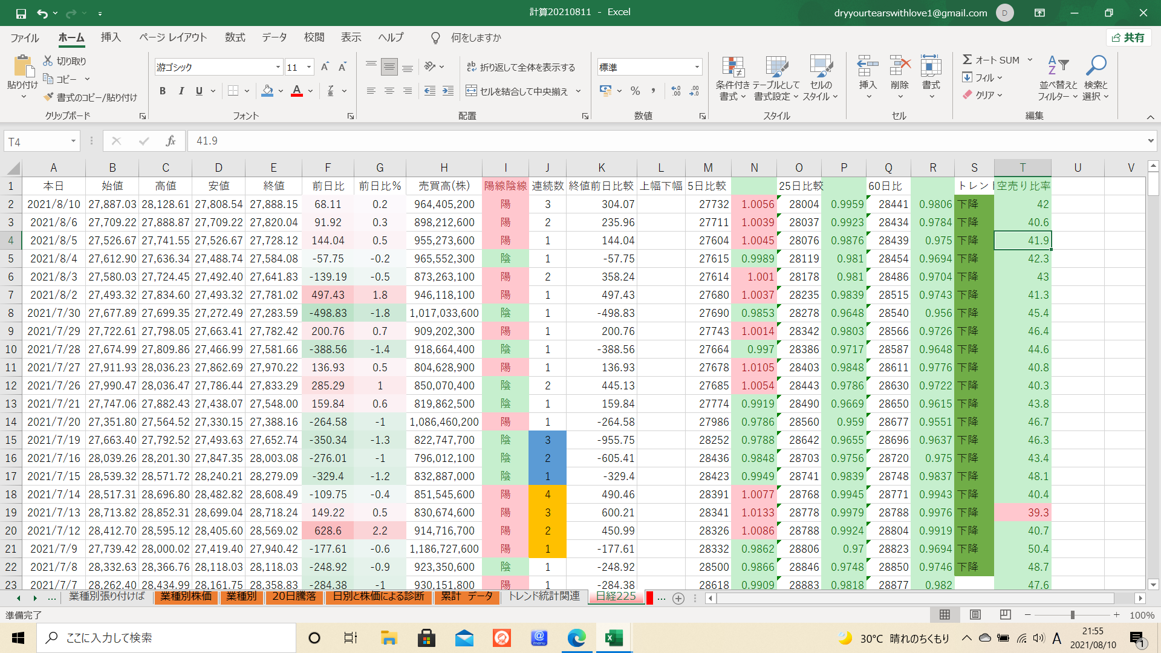The image size is (1161, 653).
Task: Expand the number format combo box
Action: tap(697, 67)
